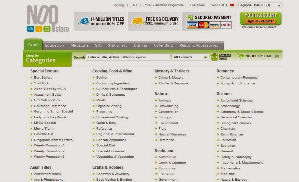The image size is (299, 182).
Task: Open the Mathematics category
Action: coord(230,168)
